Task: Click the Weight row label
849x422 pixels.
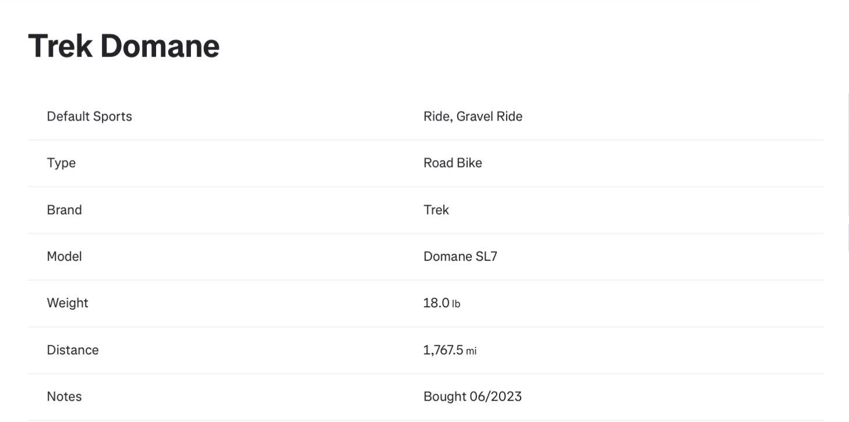Action: tap(68, 303)
